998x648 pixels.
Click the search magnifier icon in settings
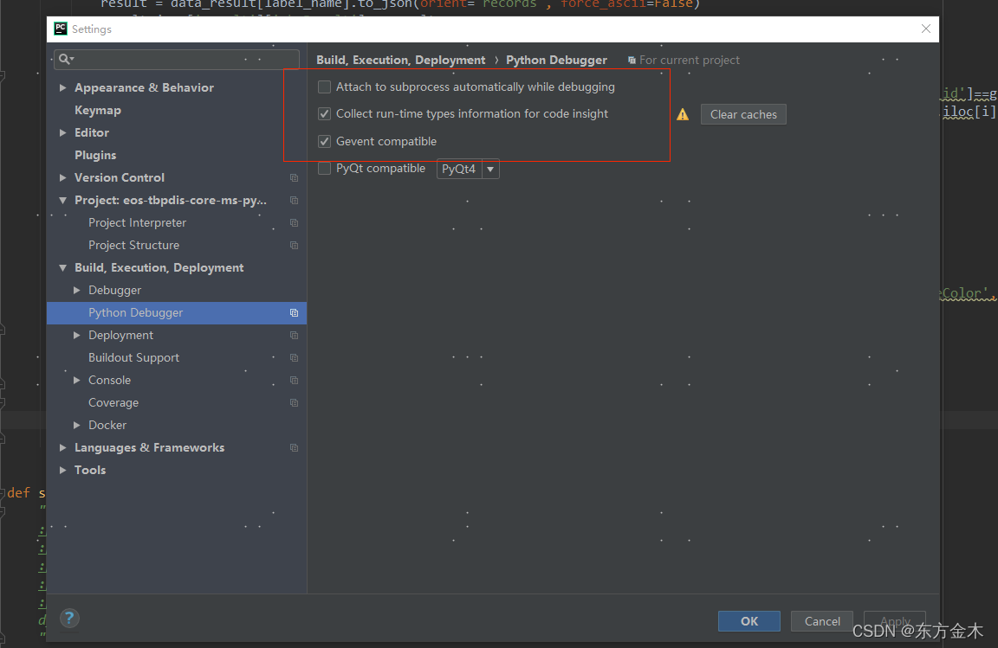[x=65, y=59]
